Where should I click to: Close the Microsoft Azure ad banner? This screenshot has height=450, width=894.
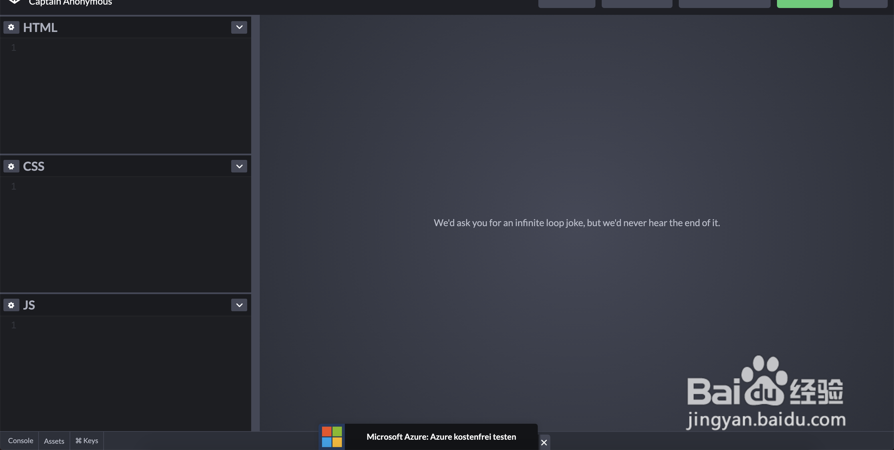click(x=544, y=442)
